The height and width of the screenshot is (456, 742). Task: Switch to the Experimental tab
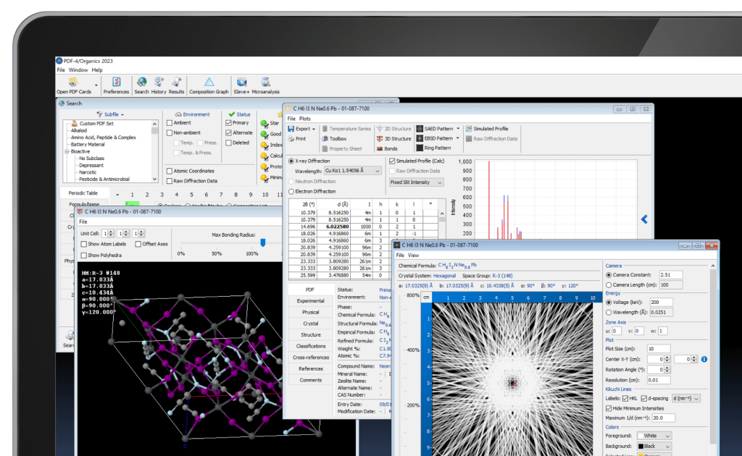pyautogui.click(x=310, y=301)
